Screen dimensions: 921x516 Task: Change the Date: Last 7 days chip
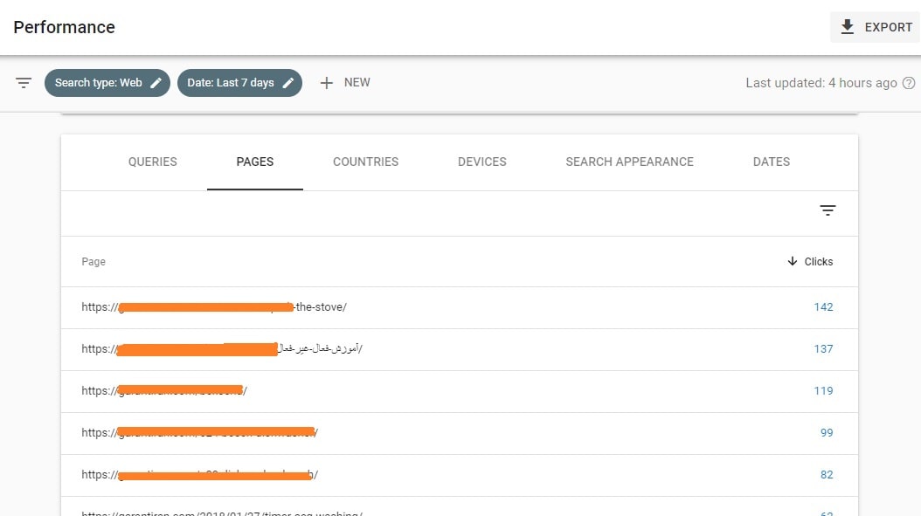[x=231, y=83]
